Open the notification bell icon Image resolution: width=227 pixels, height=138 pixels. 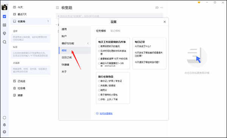(5, 125)
